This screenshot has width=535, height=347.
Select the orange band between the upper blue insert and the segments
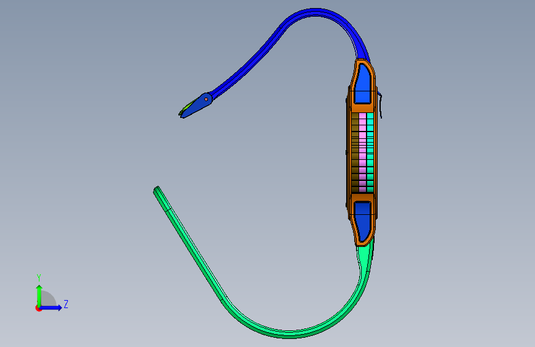click(x=362, y=108)
